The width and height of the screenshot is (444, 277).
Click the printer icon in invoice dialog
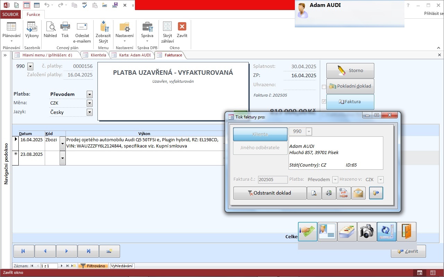[329, 193]
